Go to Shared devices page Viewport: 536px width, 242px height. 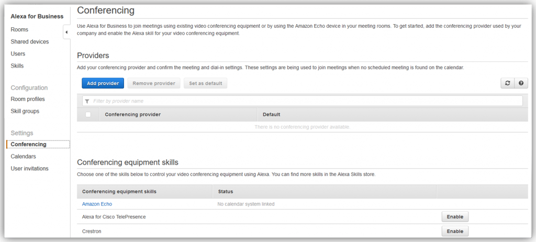[30, 42]
